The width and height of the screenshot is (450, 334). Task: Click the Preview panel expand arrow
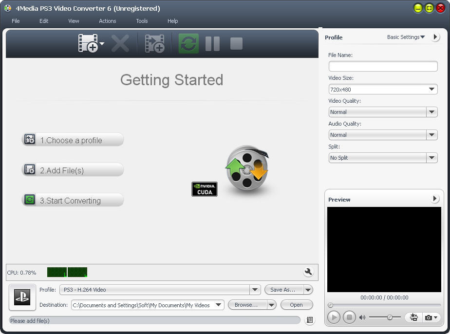click(435, 199)
